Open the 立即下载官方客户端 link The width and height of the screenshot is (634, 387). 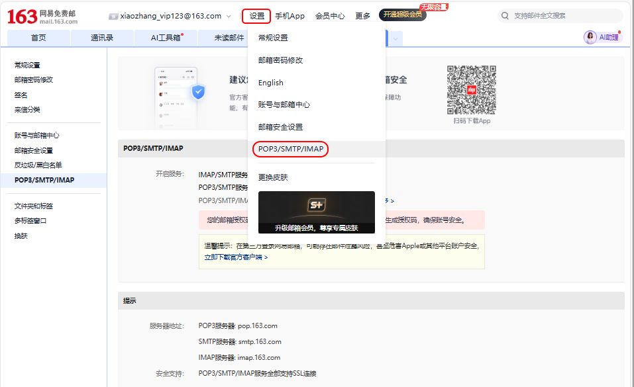point(236,257)
